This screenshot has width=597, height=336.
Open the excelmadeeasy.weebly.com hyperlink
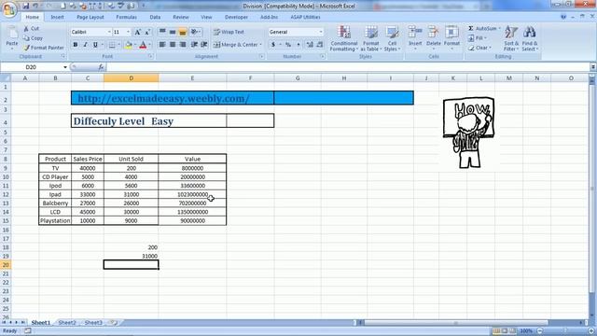coord(163,98)
